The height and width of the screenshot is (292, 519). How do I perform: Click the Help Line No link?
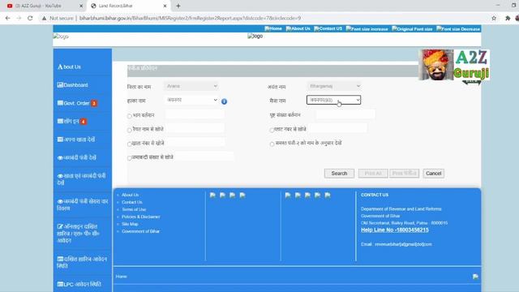pos(395,230)
